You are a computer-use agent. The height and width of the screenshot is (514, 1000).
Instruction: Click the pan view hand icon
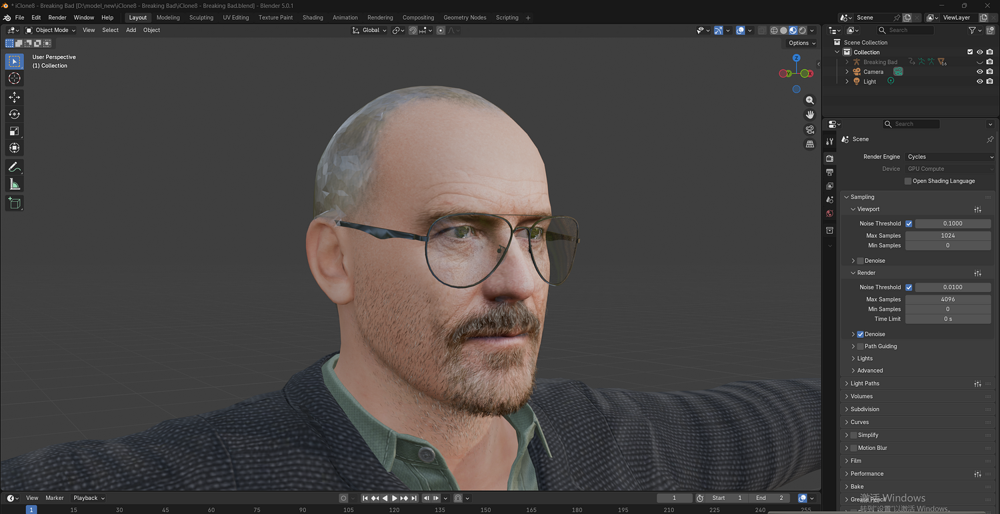(x=810, y=115)
